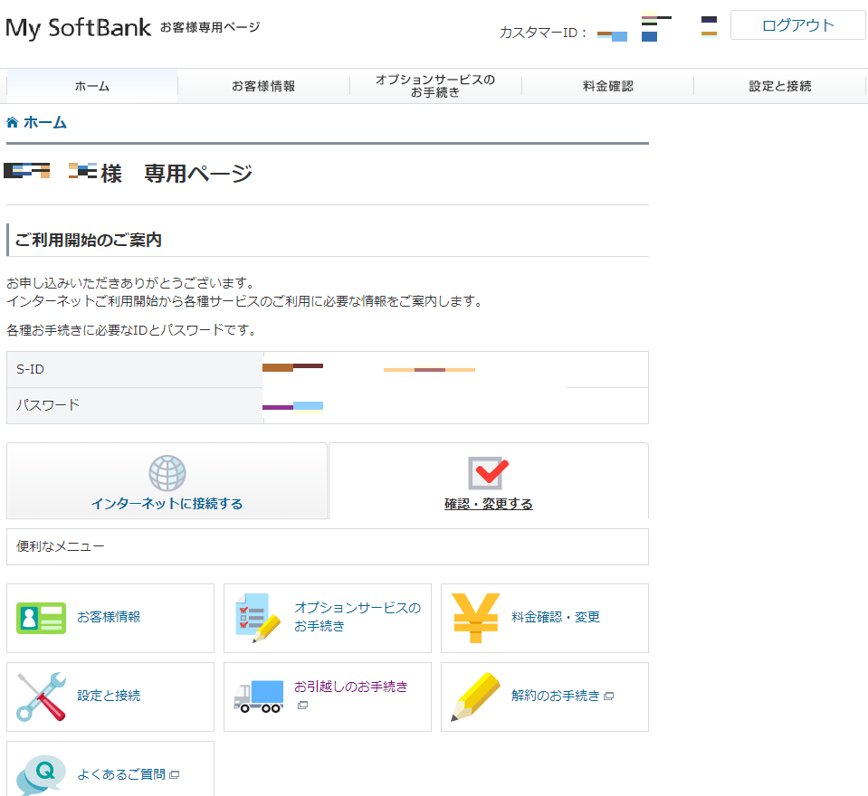Screen dimensions: 868x796
Task: Click インターネットに接続する link
Action: (167, 504)
